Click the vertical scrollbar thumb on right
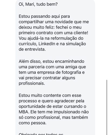This screenshot has height=135, width=108. 107,107
